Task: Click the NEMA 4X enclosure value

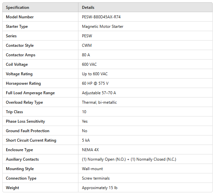Action: pos(90,150)
